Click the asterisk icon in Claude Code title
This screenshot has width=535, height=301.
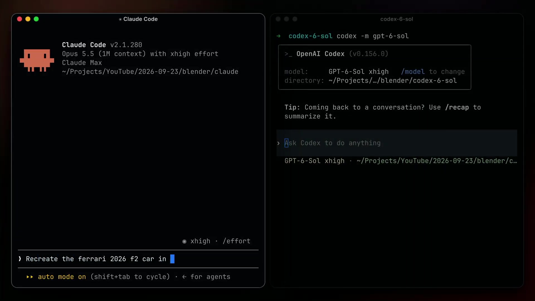[x=120, y=19]
